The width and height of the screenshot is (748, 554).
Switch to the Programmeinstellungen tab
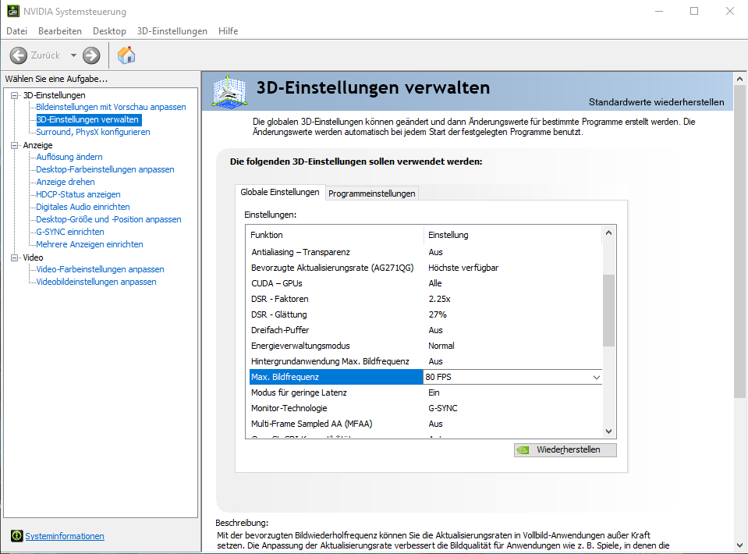[x=371, y=194]
